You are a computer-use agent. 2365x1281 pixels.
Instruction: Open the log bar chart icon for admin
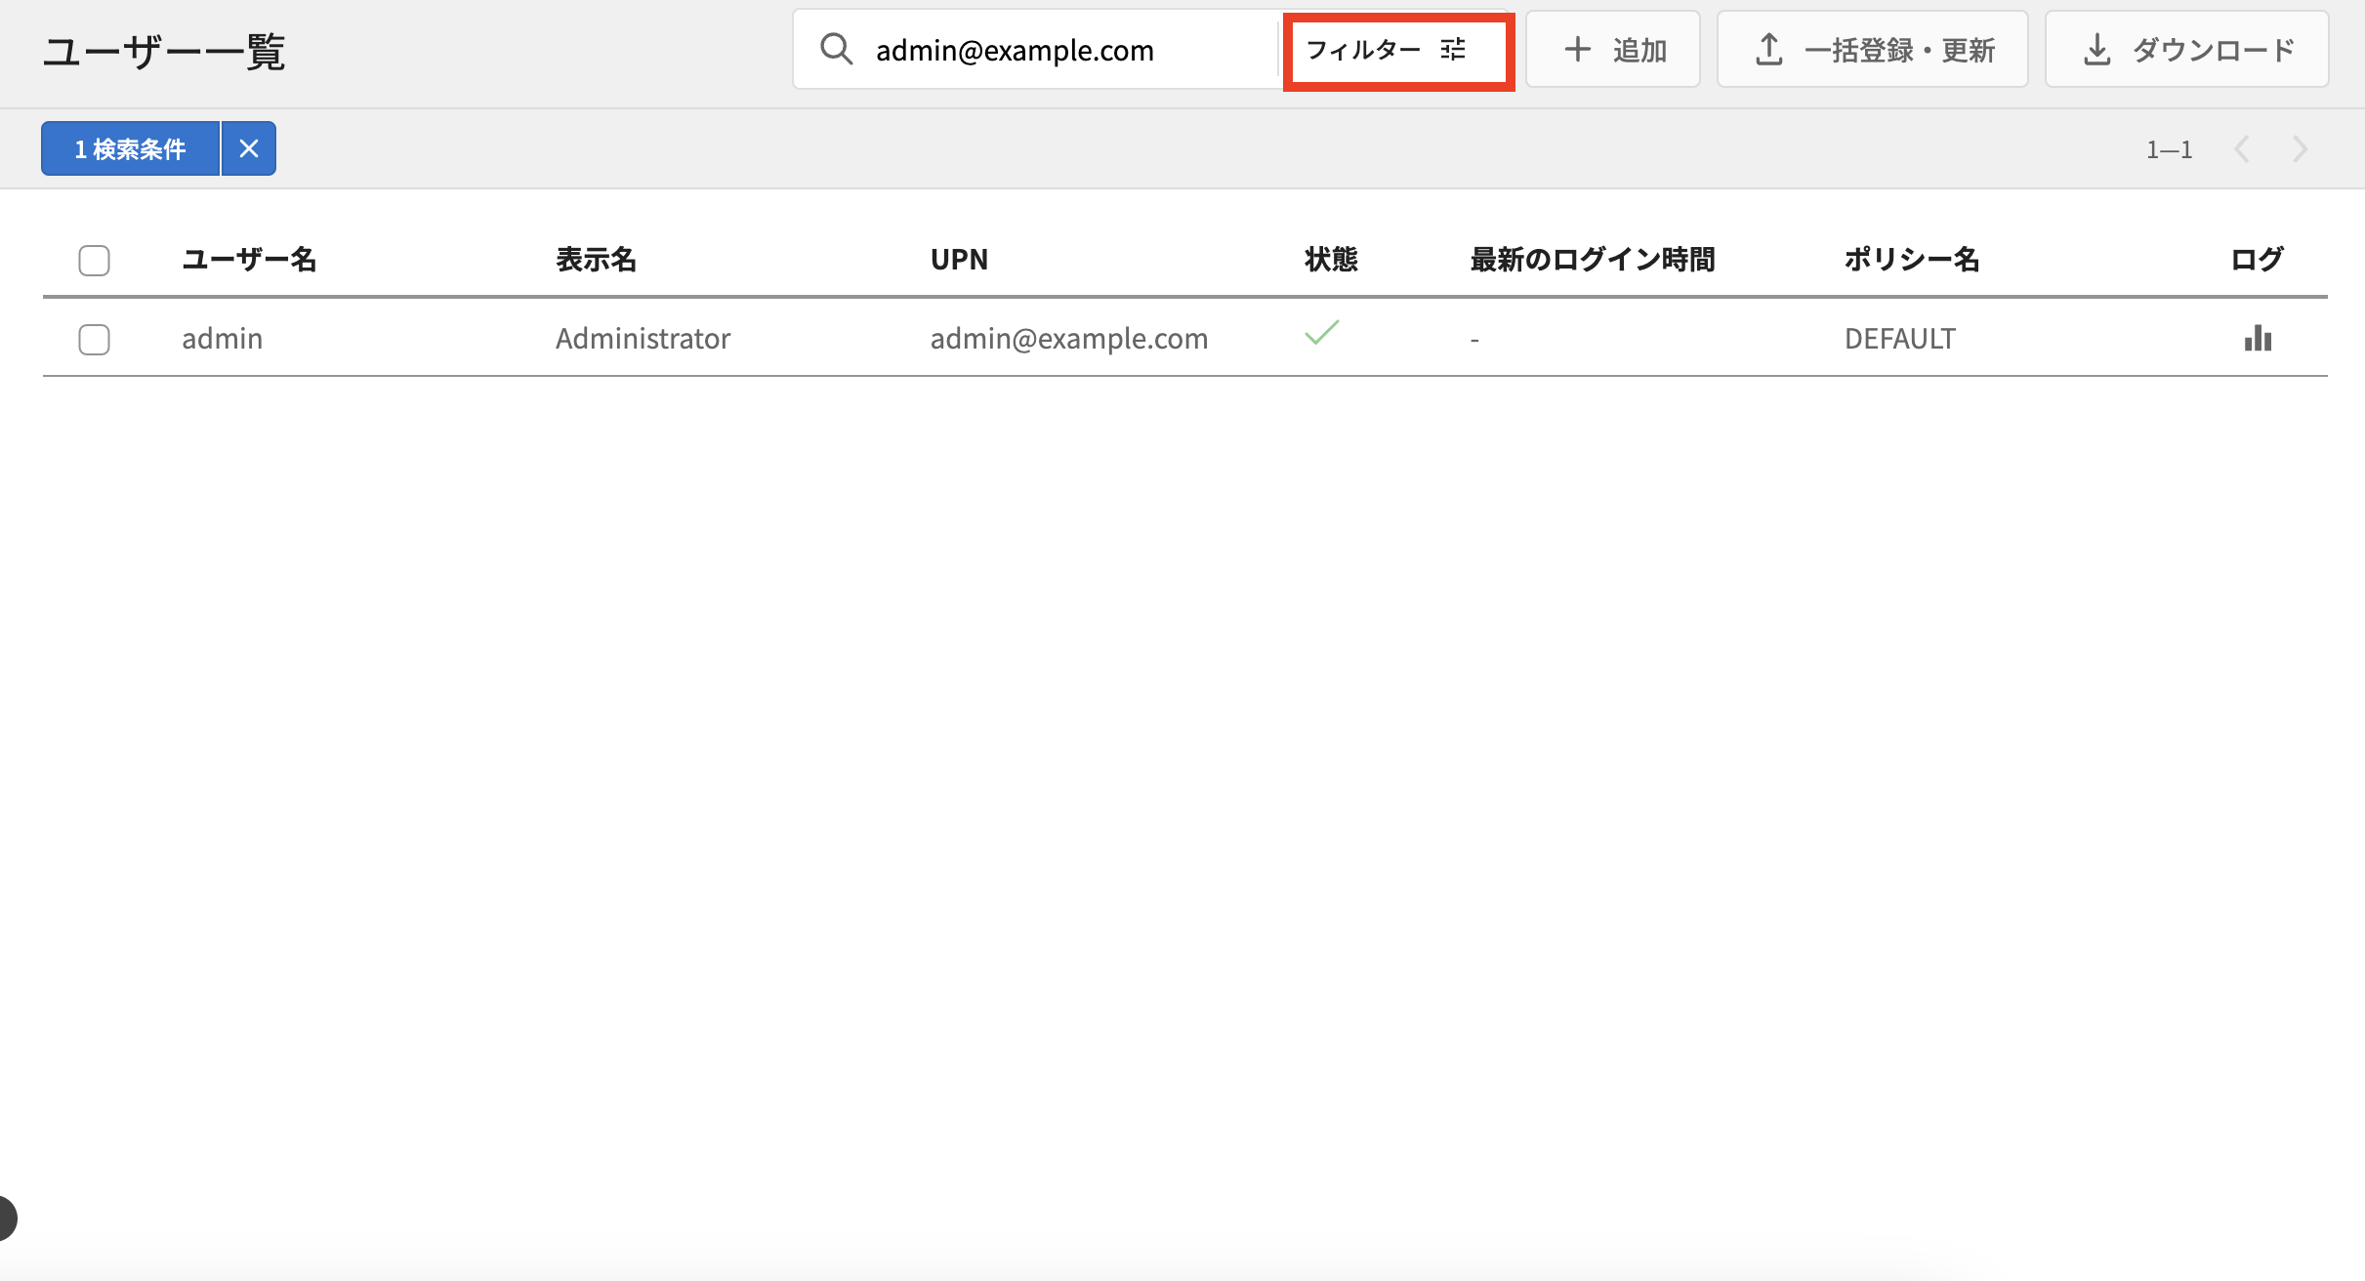(2258, 339)
